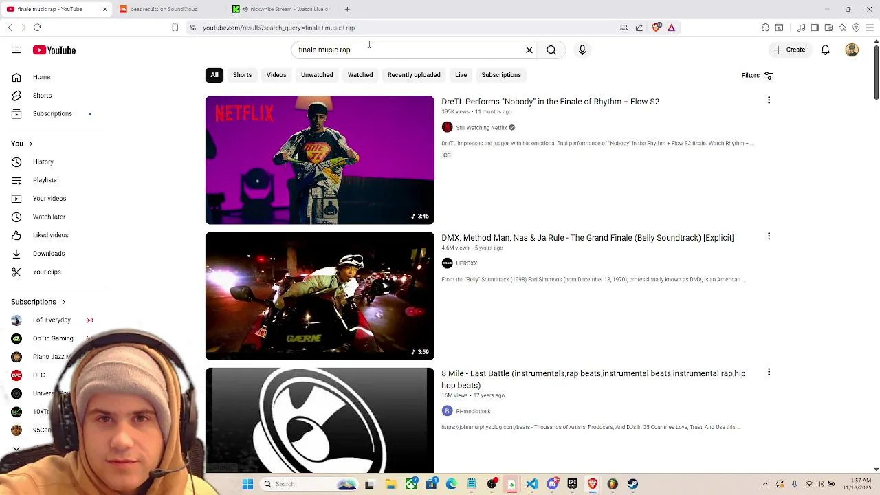
Task: Clear the search box with the X
Action: pyautogui.click(x=529, y=49)
